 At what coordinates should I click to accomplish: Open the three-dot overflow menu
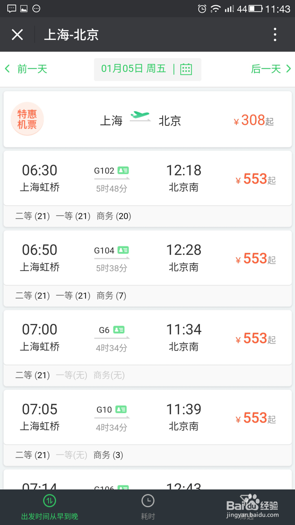point(275,35)
